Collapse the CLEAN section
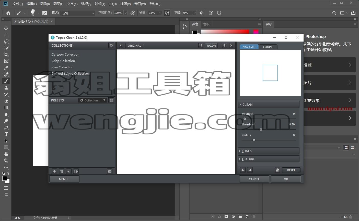The width and height of the screenshot is (359, 221). 269,105
